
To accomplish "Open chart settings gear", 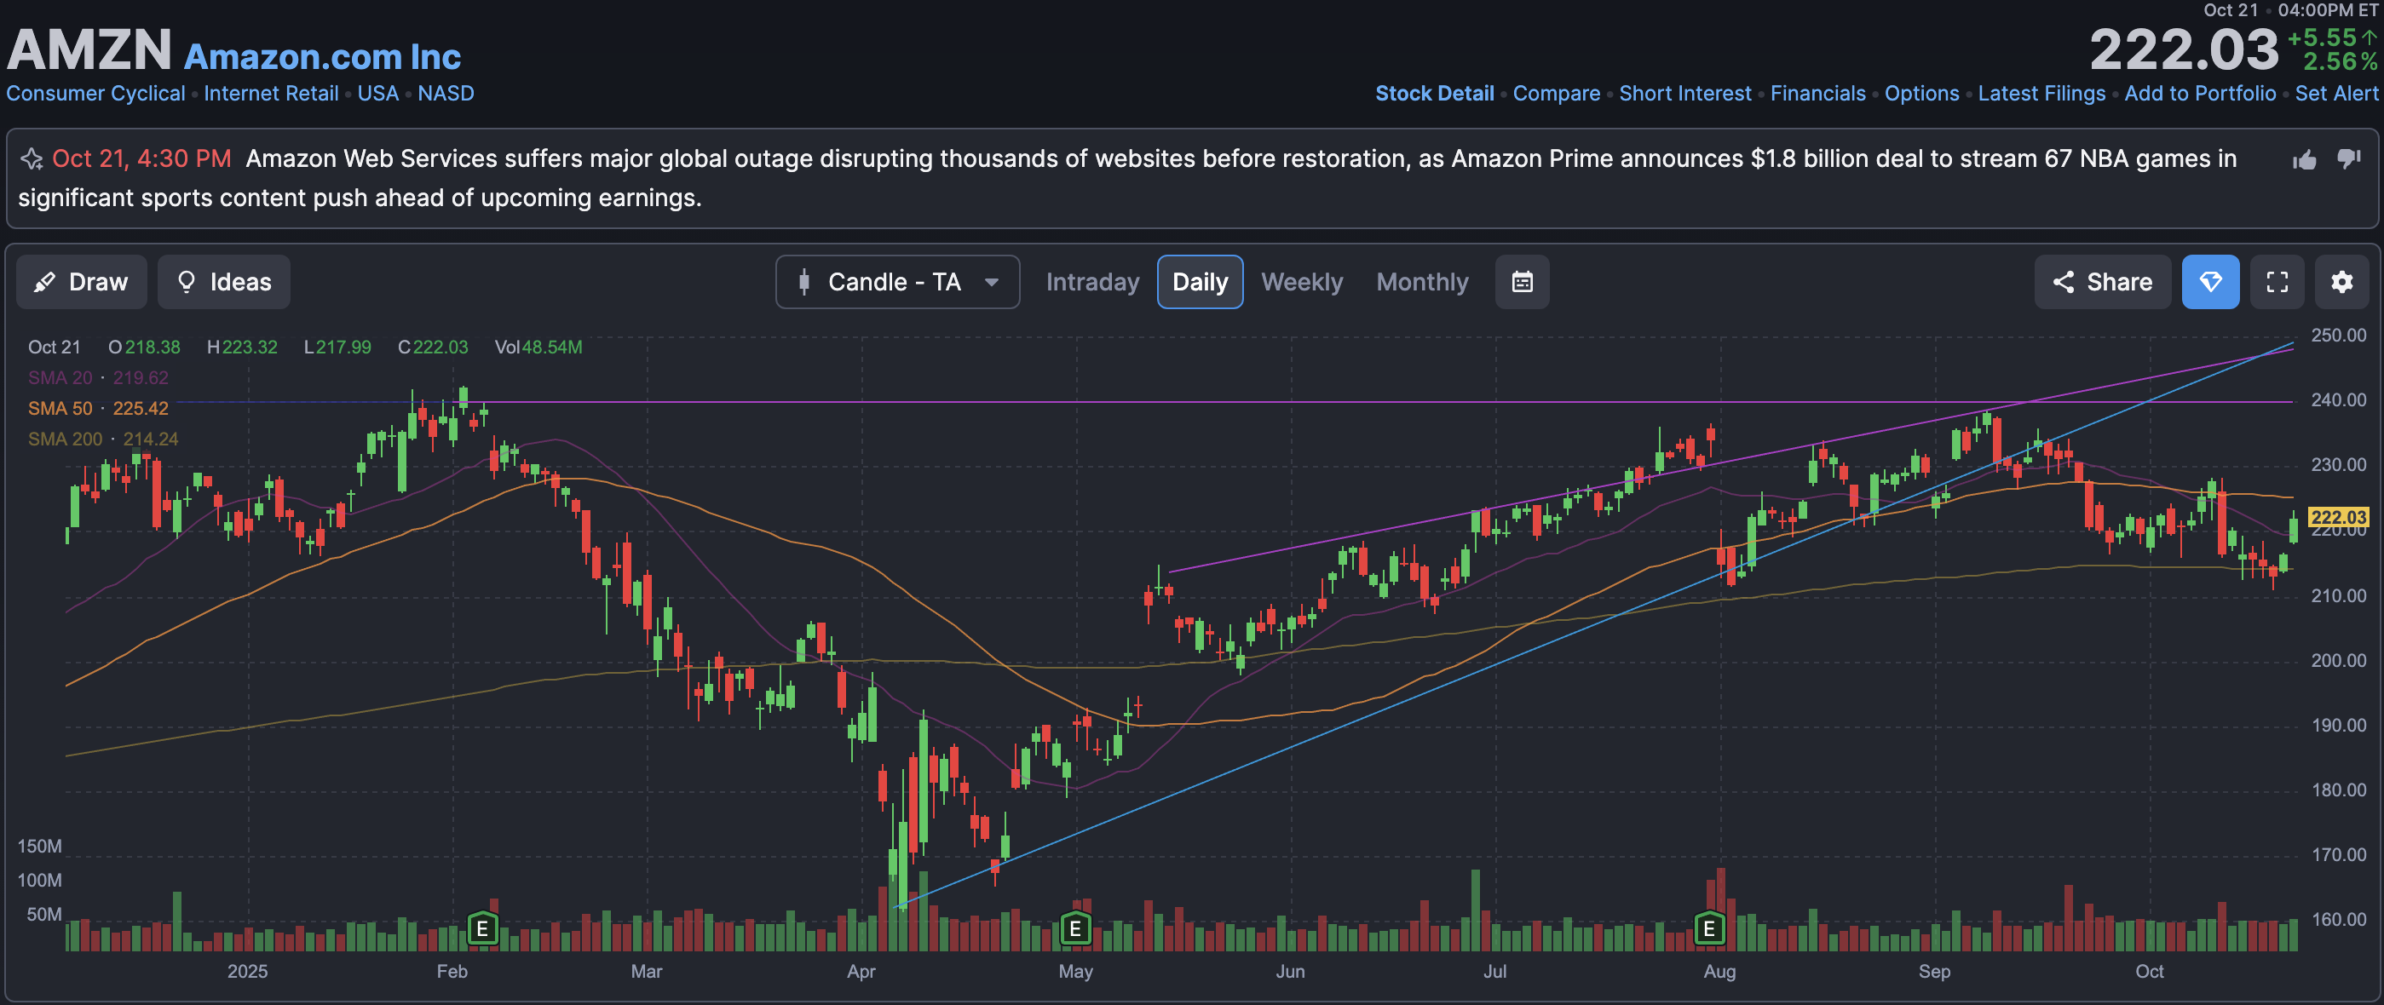I will point(2341,282).
